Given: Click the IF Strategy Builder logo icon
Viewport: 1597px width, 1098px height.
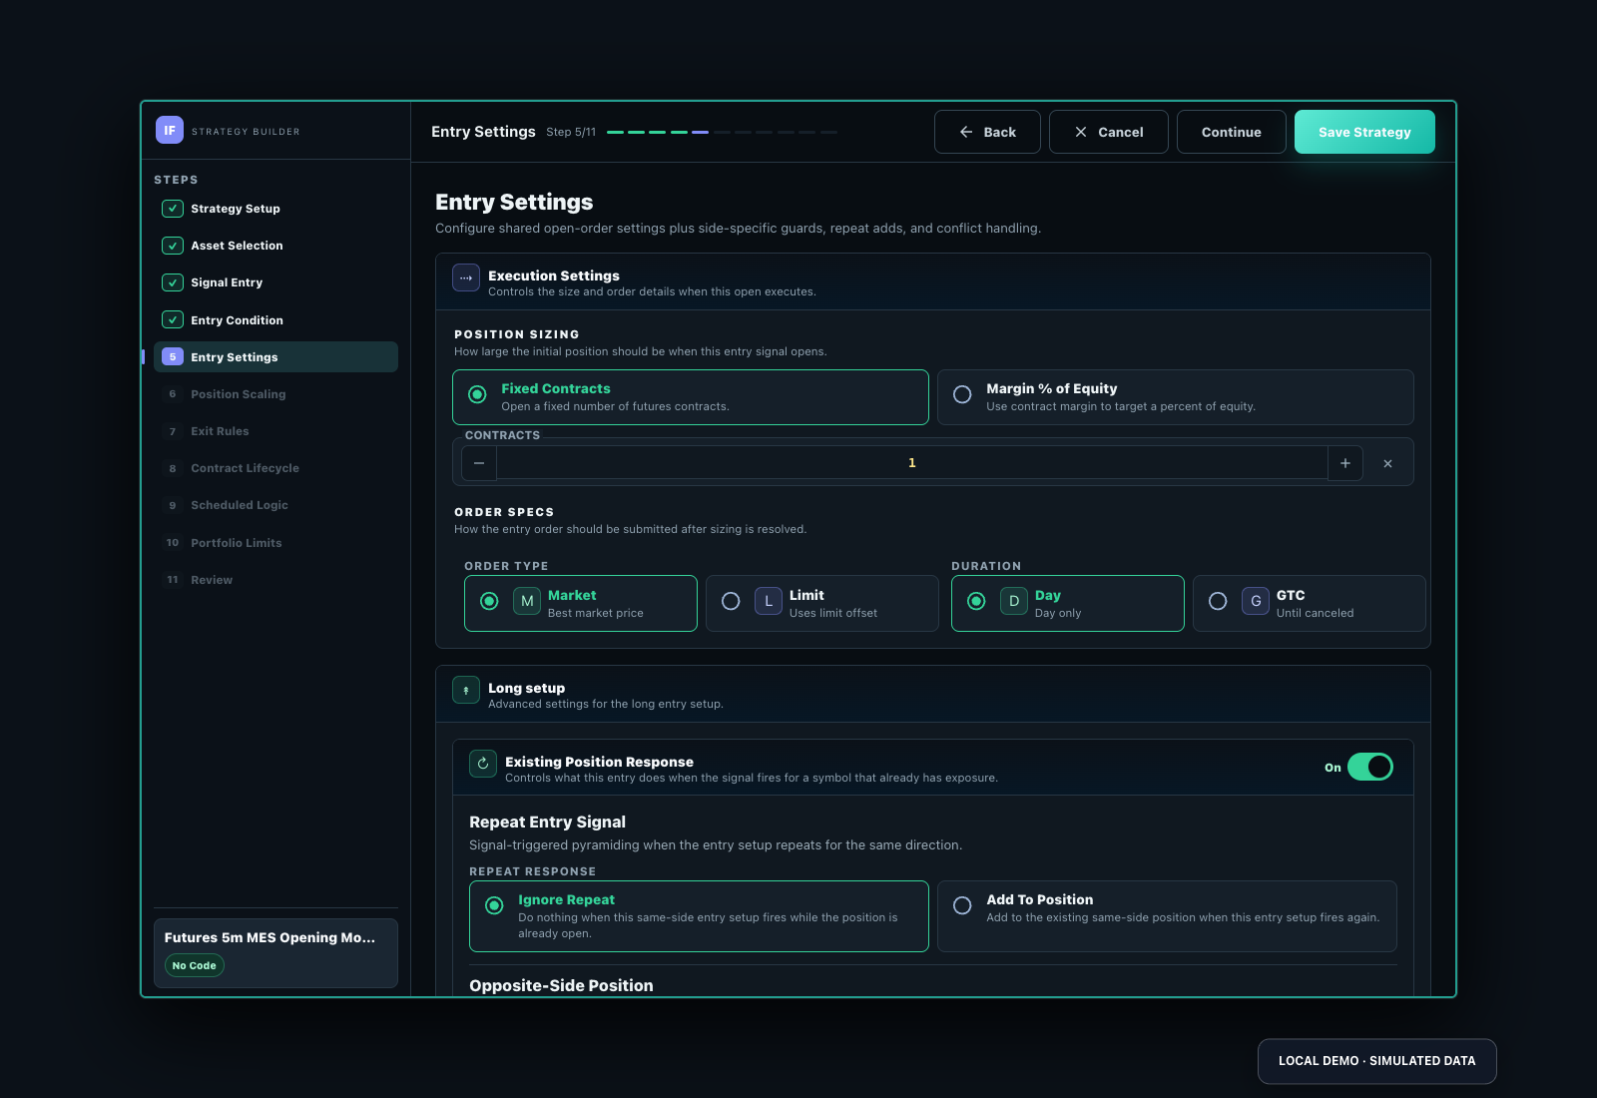Looking at the screenshot, I should 170,131.
